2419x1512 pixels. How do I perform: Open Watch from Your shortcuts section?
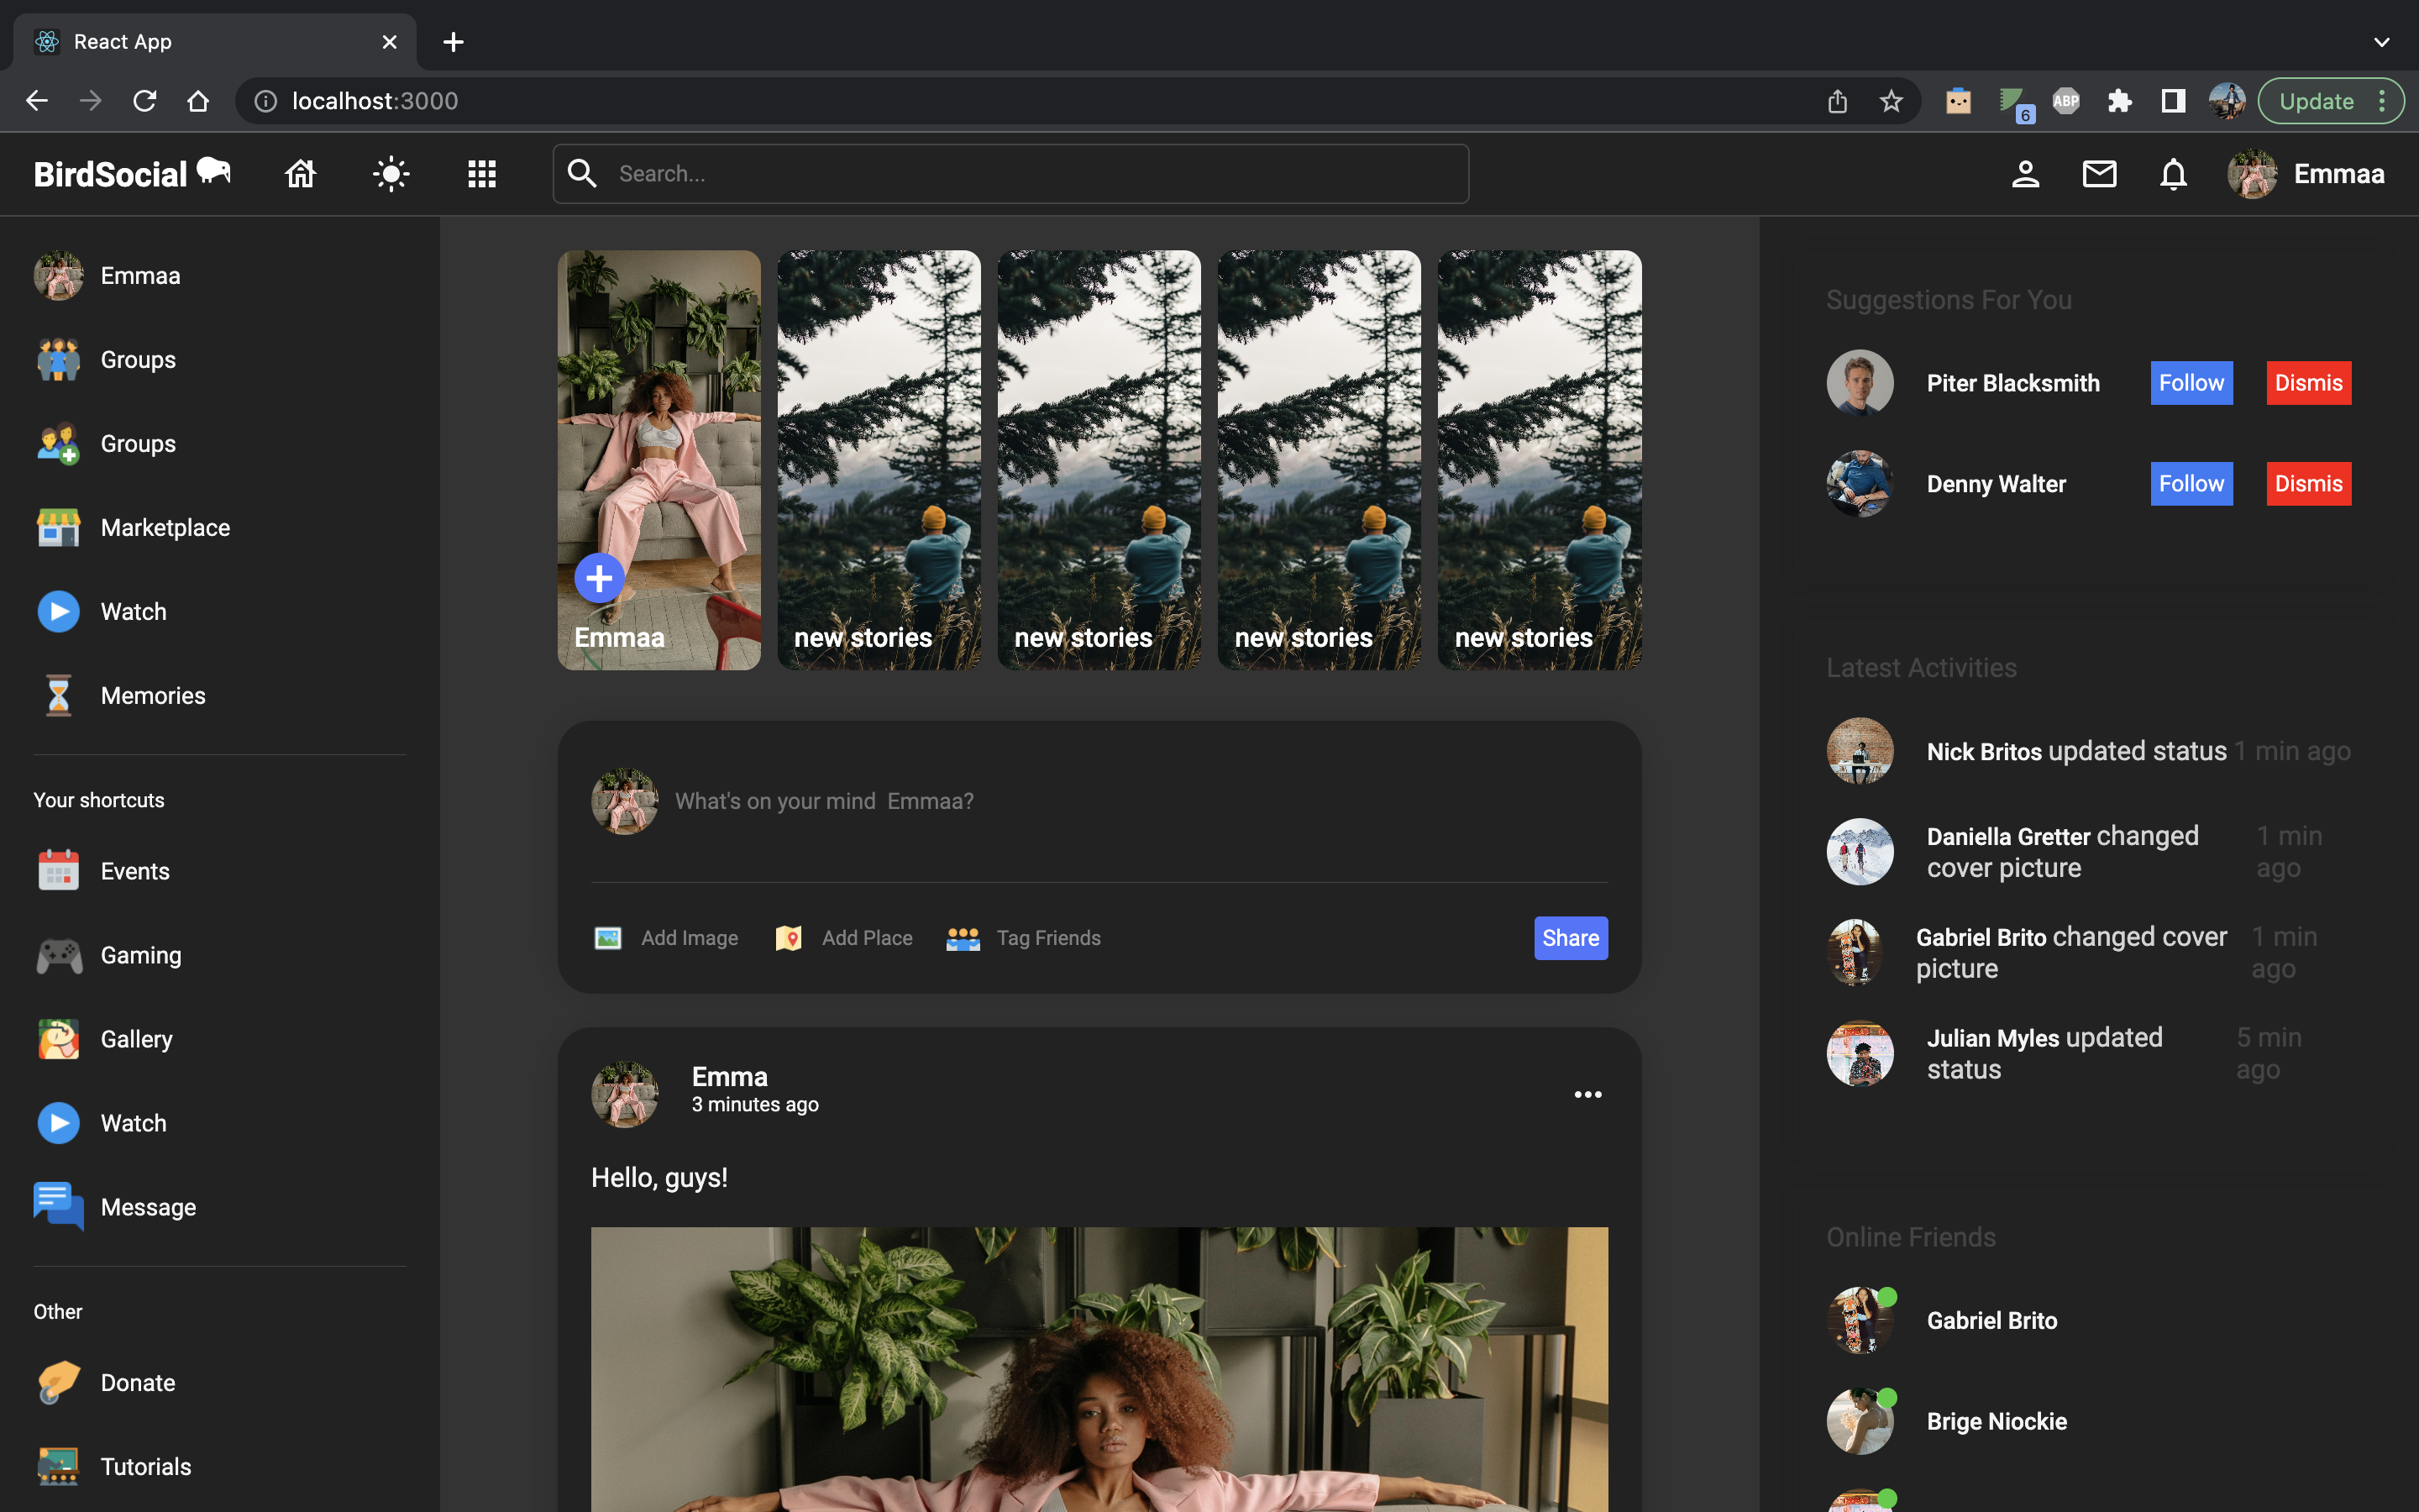pyautogui.click(x=133, y=1122)
